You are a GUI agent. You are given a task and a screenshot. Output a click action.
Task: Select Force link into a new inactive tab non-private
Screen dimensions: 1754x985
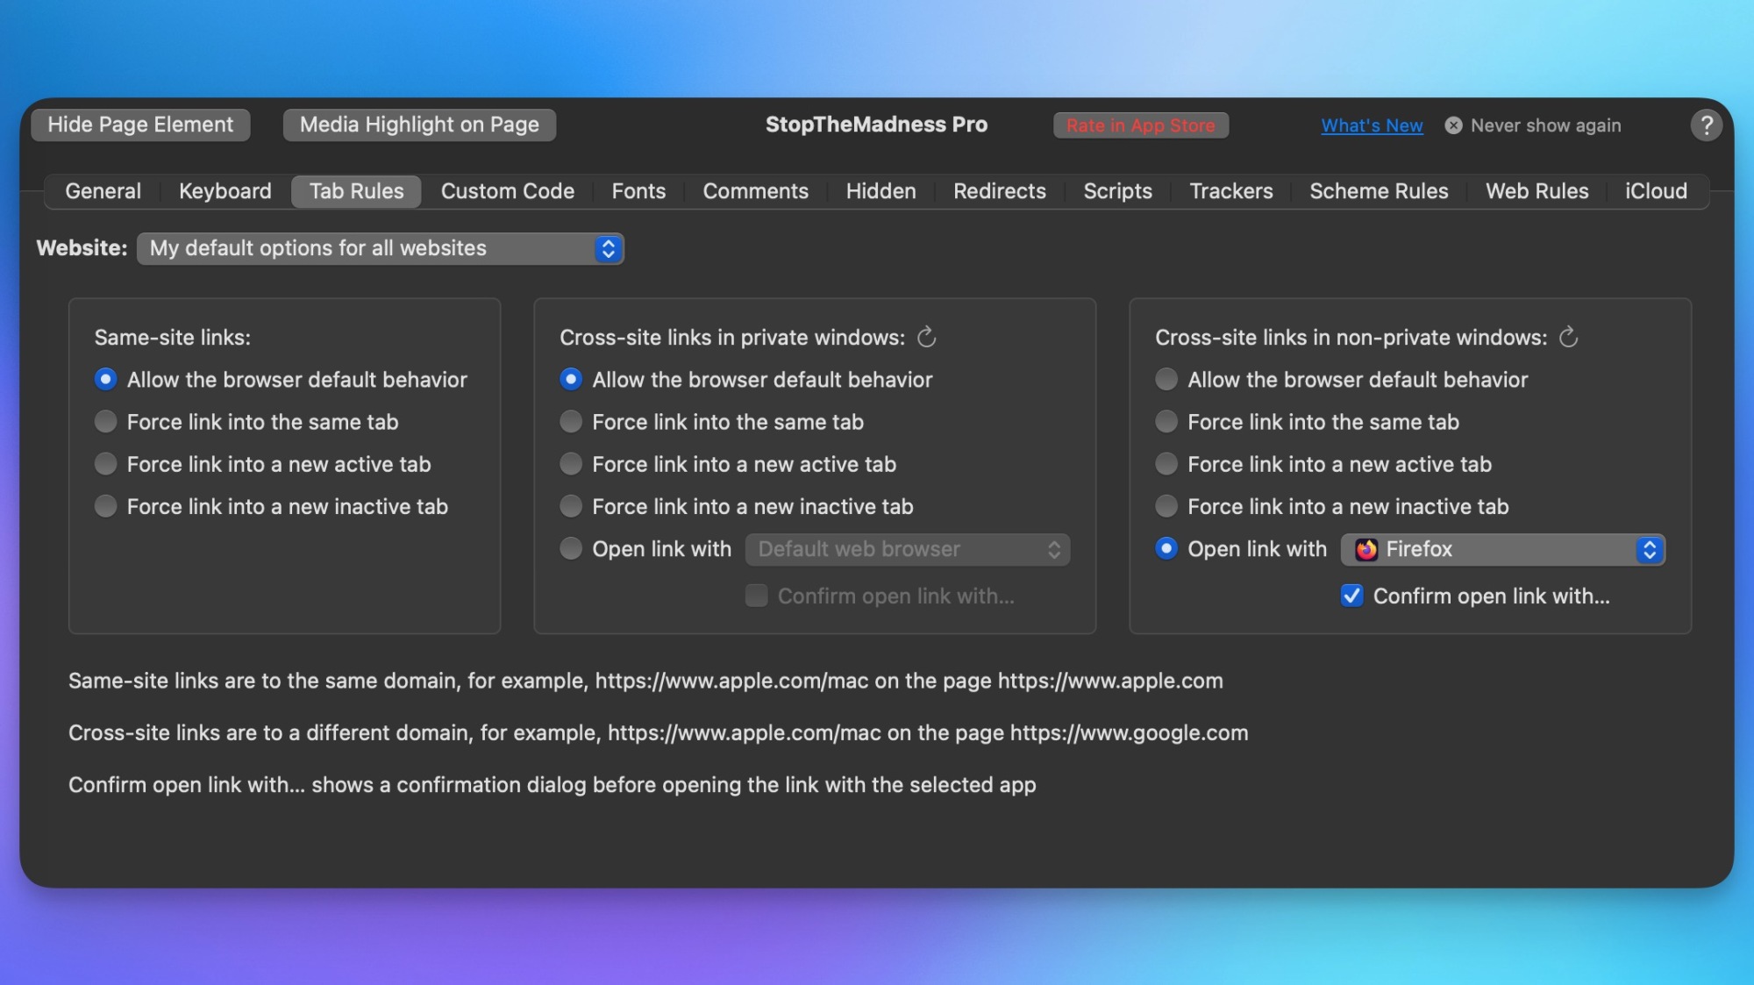pos(1166,506)
